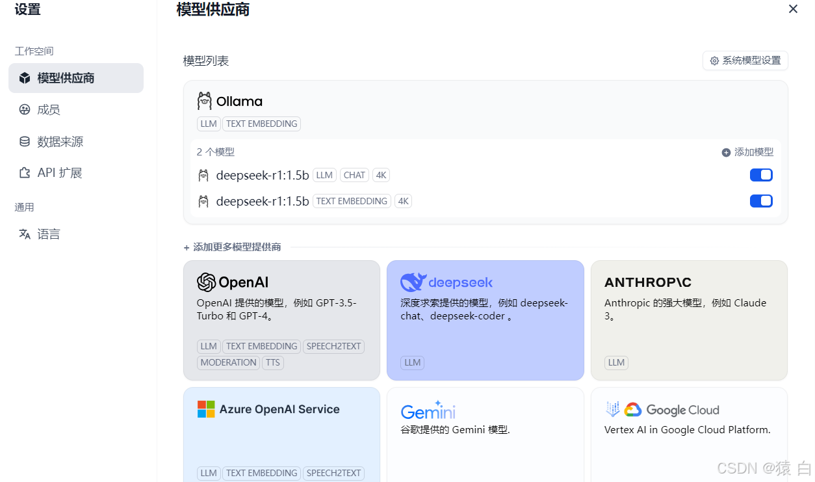Click TEXT EMBEDDING tag in Azure card
Image resolution: width=815 pixels, height=482 pixels.
point(262,473)
